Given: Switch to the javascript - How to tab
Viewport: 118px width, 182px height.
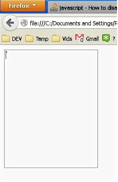Looking at the screenshot, I should [x=83, y=7].
